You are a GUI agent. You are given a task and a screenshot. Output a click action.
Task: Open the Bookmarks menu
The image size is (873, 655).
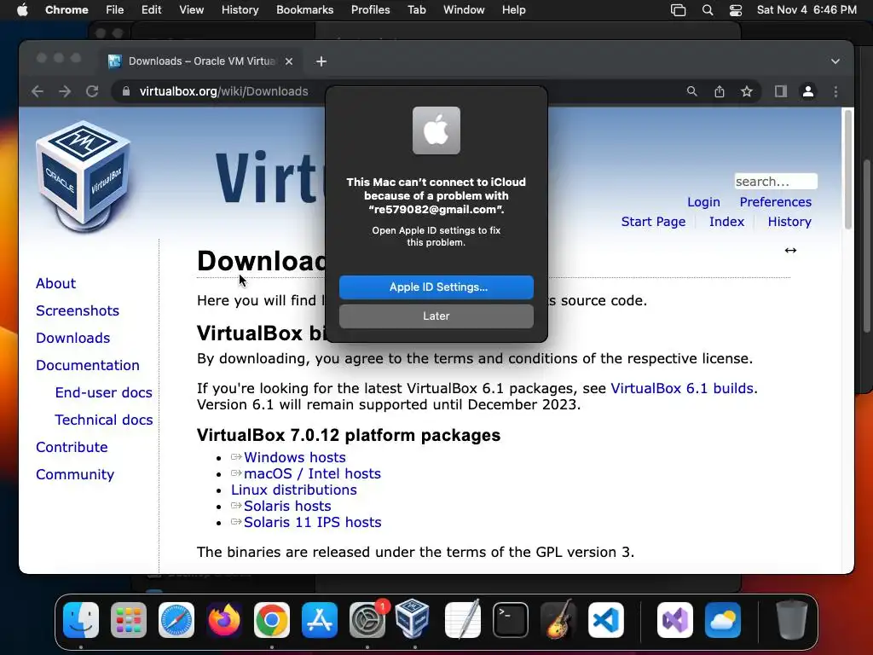[304, 10]
